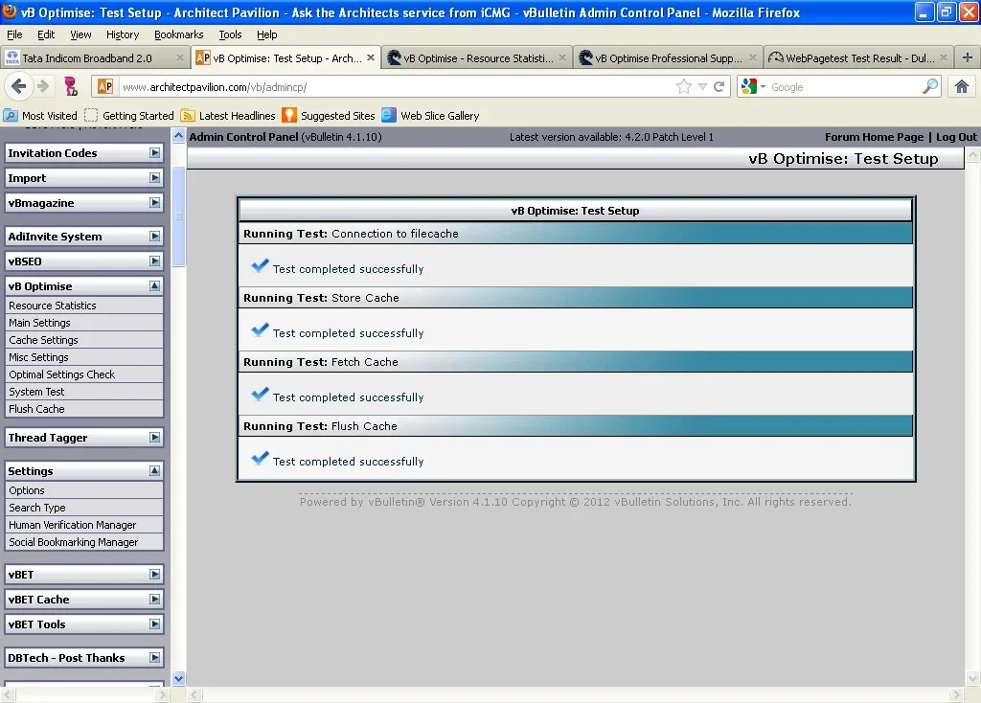Close the Tata Indicom Broadband 2.0 tab
Image resolution: width=981 pixels, height=703 pixels.
pos(180,57)
